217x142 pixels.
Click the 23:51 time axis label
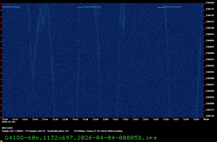[x=116, y=119]
